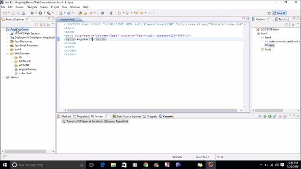Screen dimensions: 301x169
Task: Click the Search flashlight icon in toolbar
Action: coord(91,13)
